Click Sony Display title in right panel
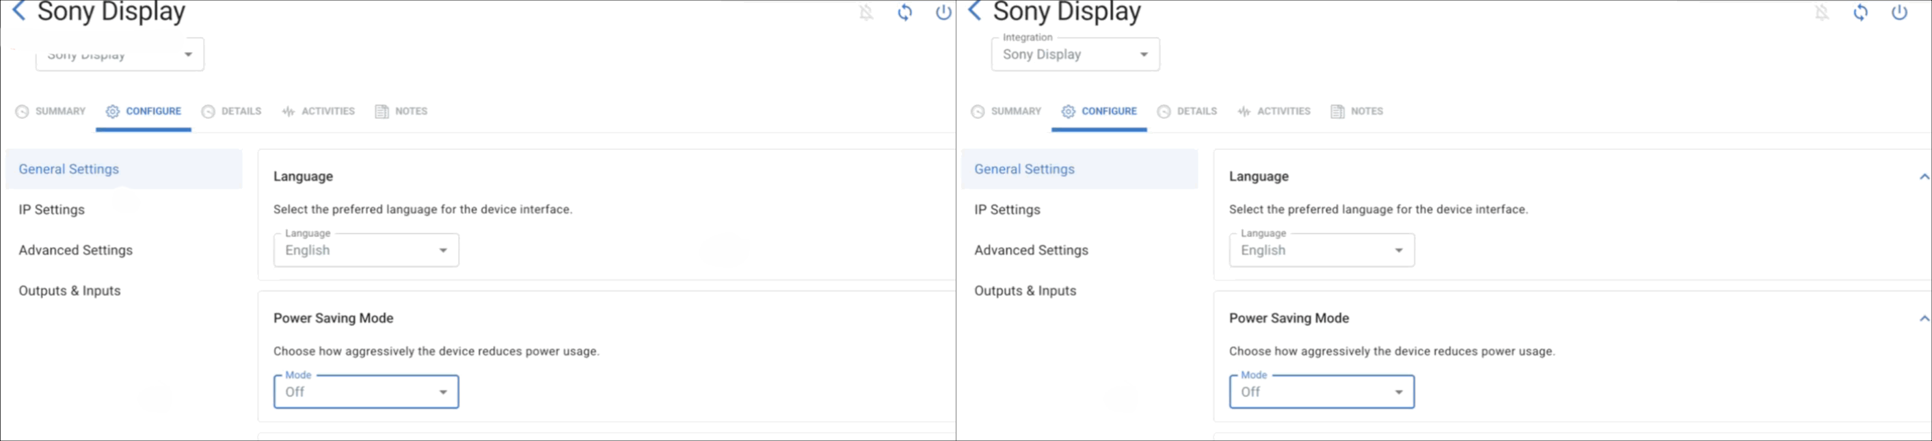1932x441 pixels. click(x=1066, y=11)
